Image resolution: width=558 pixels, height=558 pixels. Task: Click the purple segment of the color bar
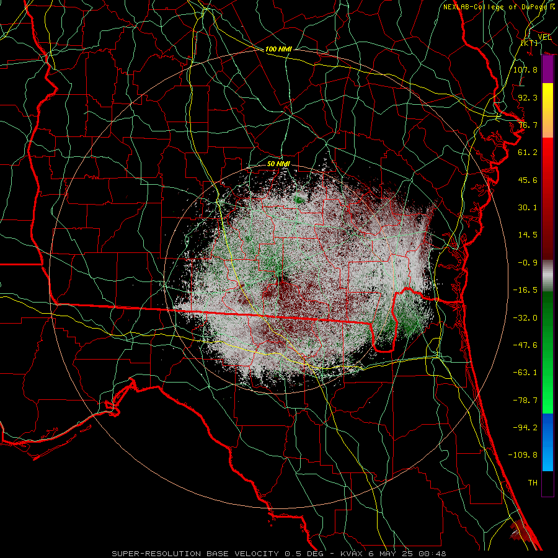(x=547, y=69)
